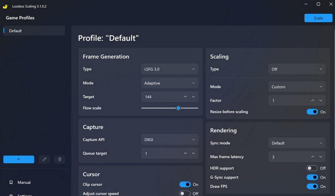Viewport: 335px width, 196px height.
Task: Increase Target value with up arrow
Action: click(x=186, y=97)
